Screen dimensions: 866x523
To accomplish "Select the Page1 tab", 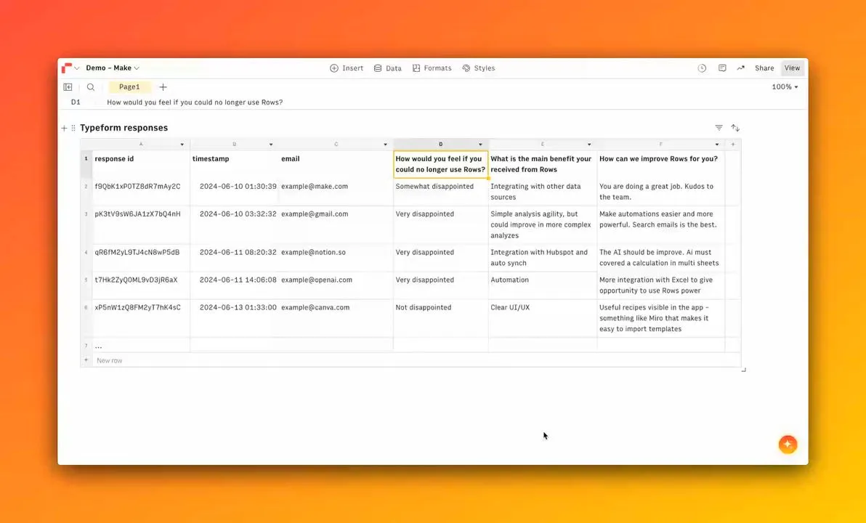I will coord(129,86).
